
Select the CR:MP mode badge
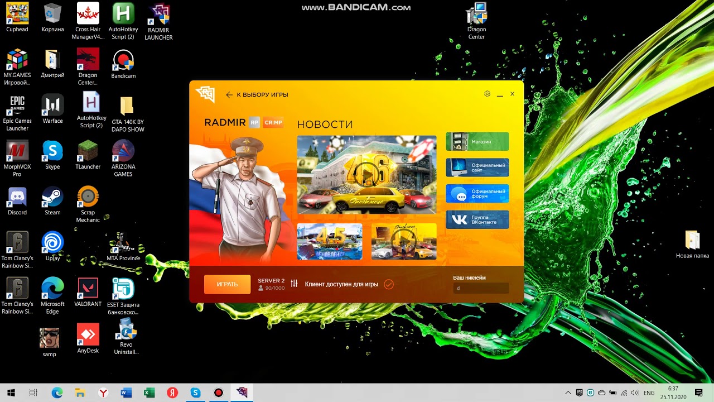(x=273, y=122)
